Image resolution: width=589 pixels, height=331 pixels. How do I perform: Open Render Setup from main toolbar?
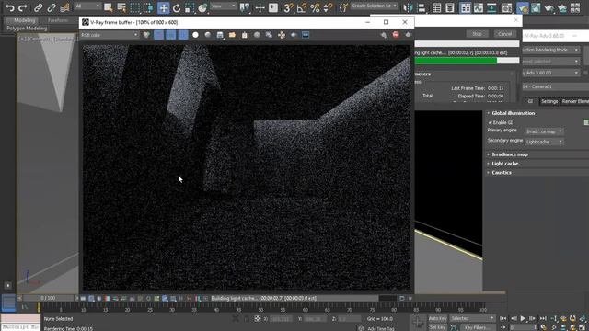[x=523, y=7]
